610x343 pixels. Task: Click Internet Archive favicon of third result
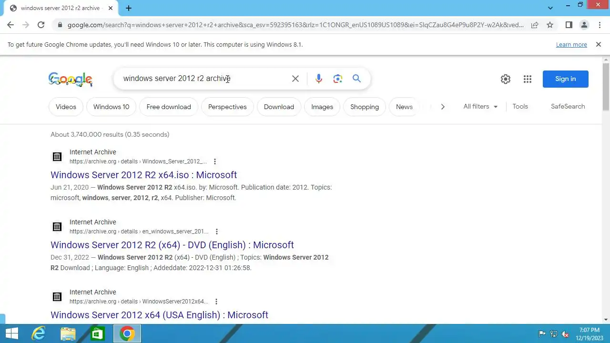tap(57, 297)
